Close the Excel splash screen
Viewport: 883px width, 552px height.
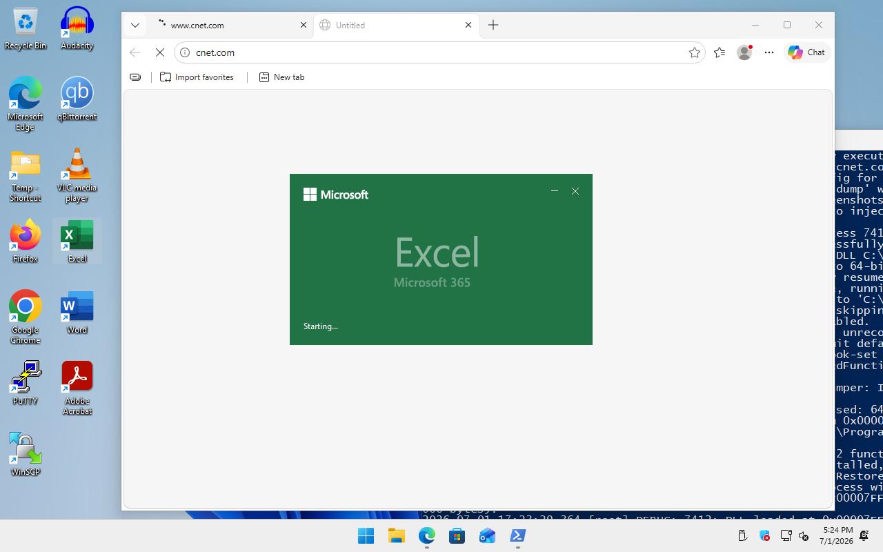(575, 191)
